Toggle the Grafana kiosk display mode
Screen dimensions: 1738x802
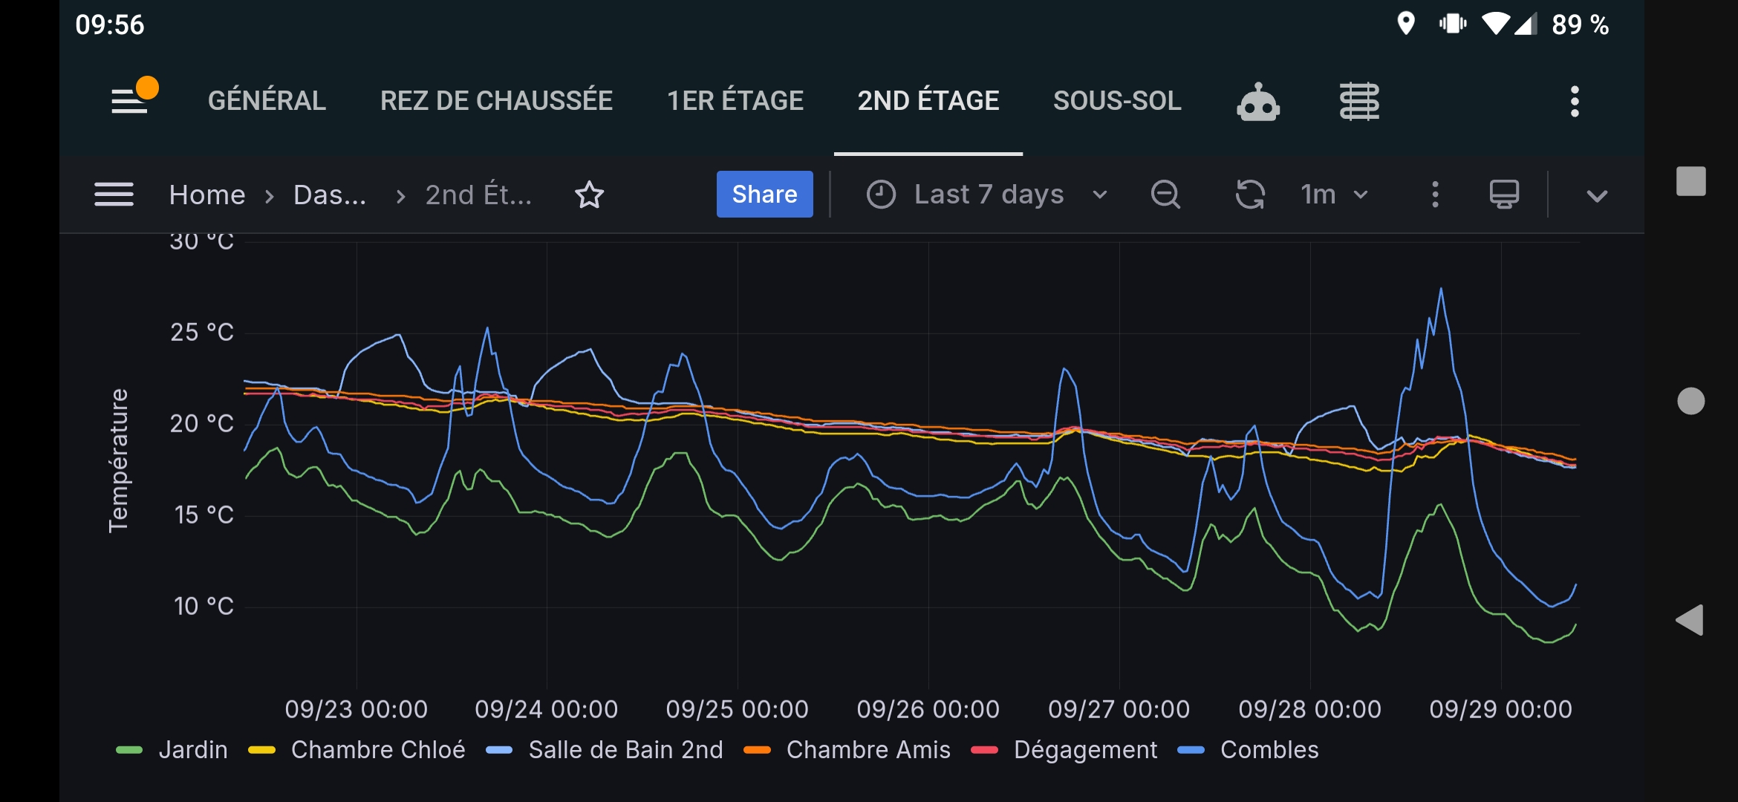[1504, 195]
